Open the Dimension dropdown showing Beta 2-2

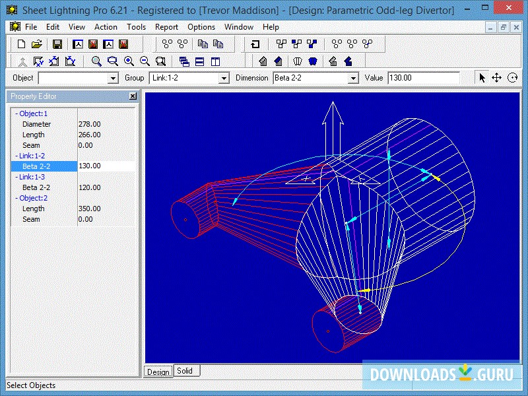click(x=354, y=77)
